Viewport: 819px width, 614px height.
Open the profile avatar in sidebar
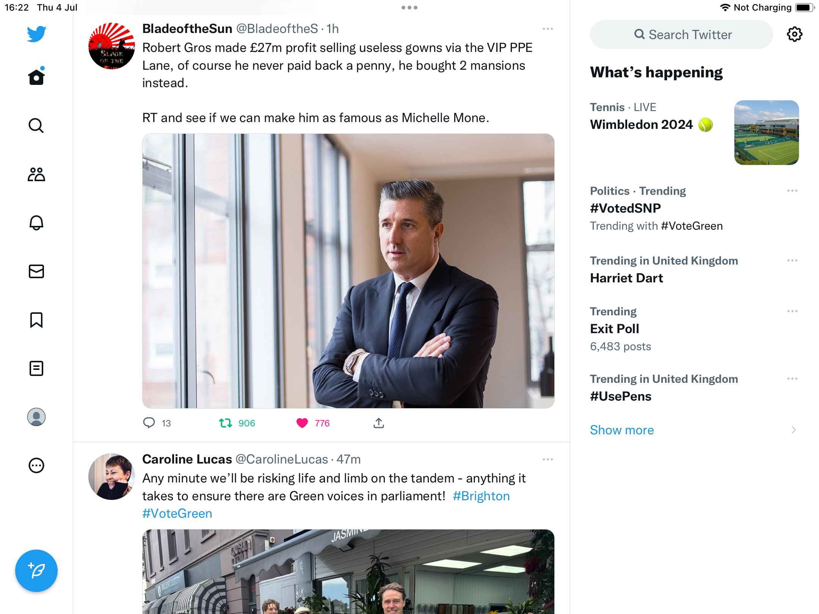[36, 417]
